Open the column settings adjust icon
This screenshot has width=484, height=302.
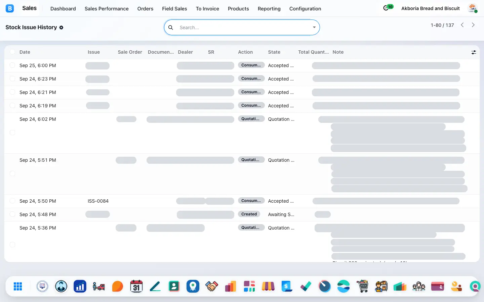(x=474, y=52)
